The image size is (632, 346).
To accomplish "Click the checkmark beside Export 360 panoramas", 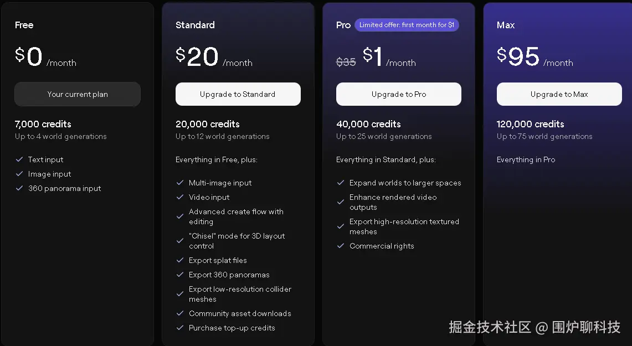I will (180, 275).
